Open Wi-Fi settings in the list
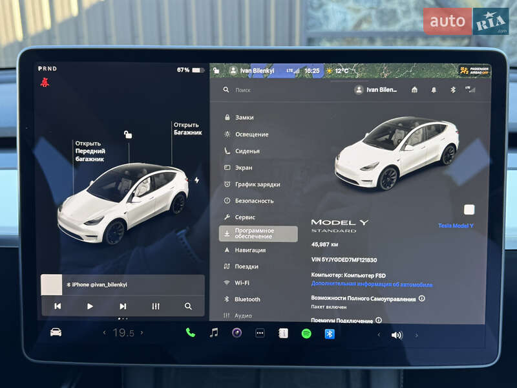 point(237,283)
